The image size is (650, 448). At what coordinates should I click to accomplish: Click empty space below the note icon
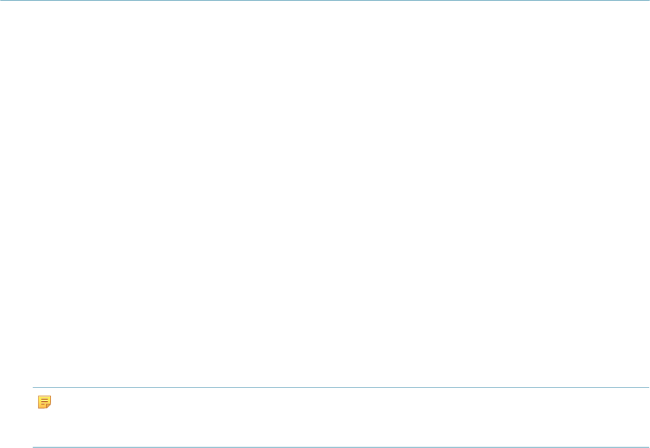(x=44, y=427)
